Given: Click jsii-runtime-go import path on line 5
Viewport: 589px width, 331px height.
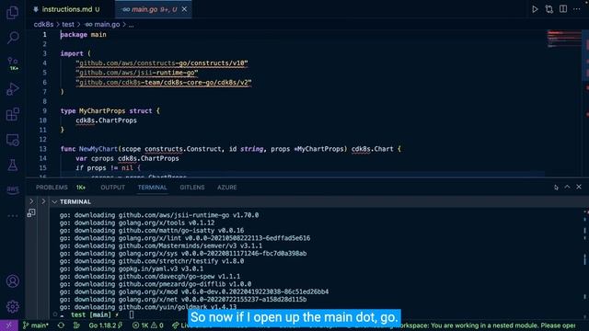Looking at the screenshot, I should point(137,73).
